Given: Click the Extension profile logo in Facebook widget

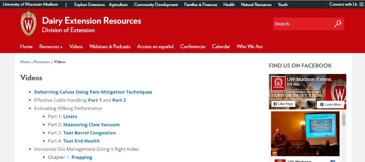Looking at the screenshot, I should [x=278, y=83].
